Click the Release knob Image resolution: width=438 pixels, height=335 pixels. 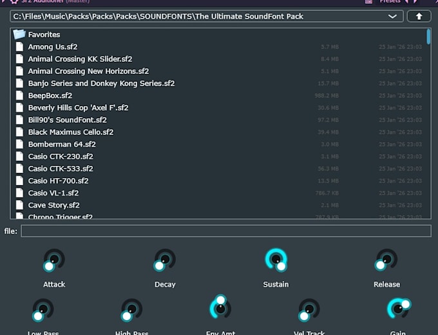click(x=386, y=260)
